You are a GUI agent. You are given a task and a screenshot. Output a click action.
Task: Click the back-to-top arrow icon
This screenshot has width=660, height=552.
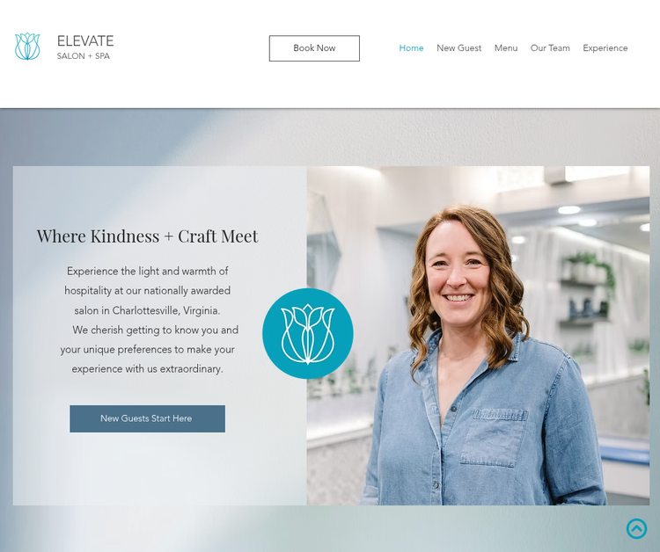click(x=636, y=528)
